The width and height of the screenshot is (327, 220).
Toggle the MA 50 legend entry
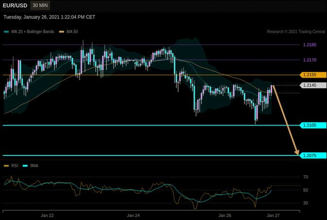(68, 32)
